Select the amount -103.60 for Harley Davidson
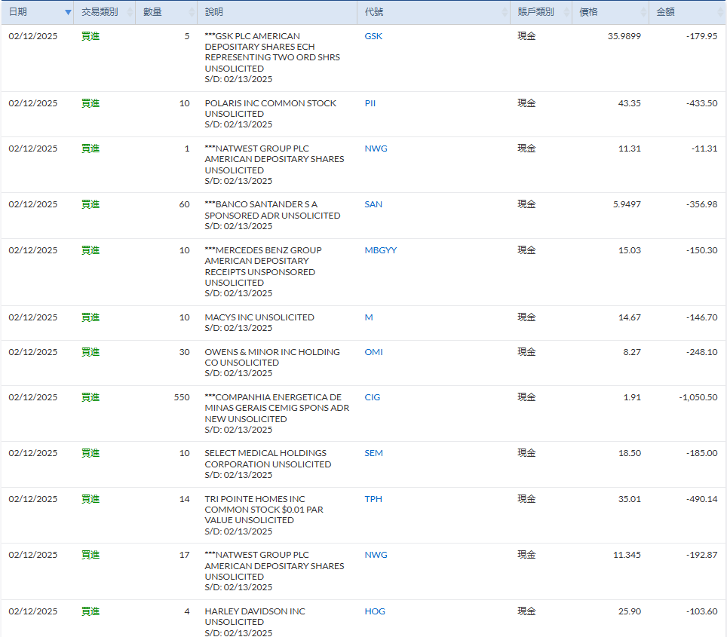This screenshot has height=637, width=727. tap(702, 611)
